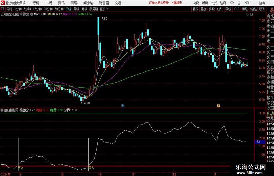Screen dimensions: 274x176
Task: Click the 返回 back button
Action: 262,9
